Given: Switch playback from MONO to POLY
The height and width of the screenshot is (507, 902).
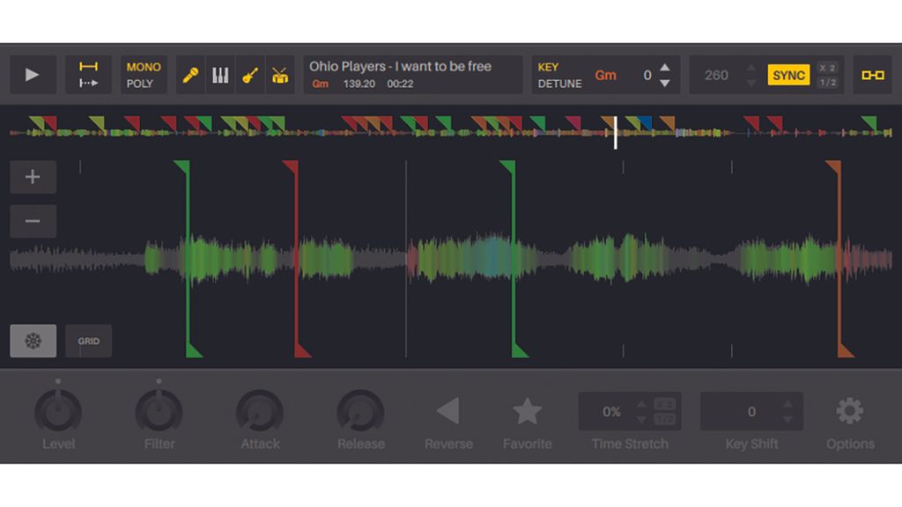Looking at the screenshot, I should click(x=143, y=83).
